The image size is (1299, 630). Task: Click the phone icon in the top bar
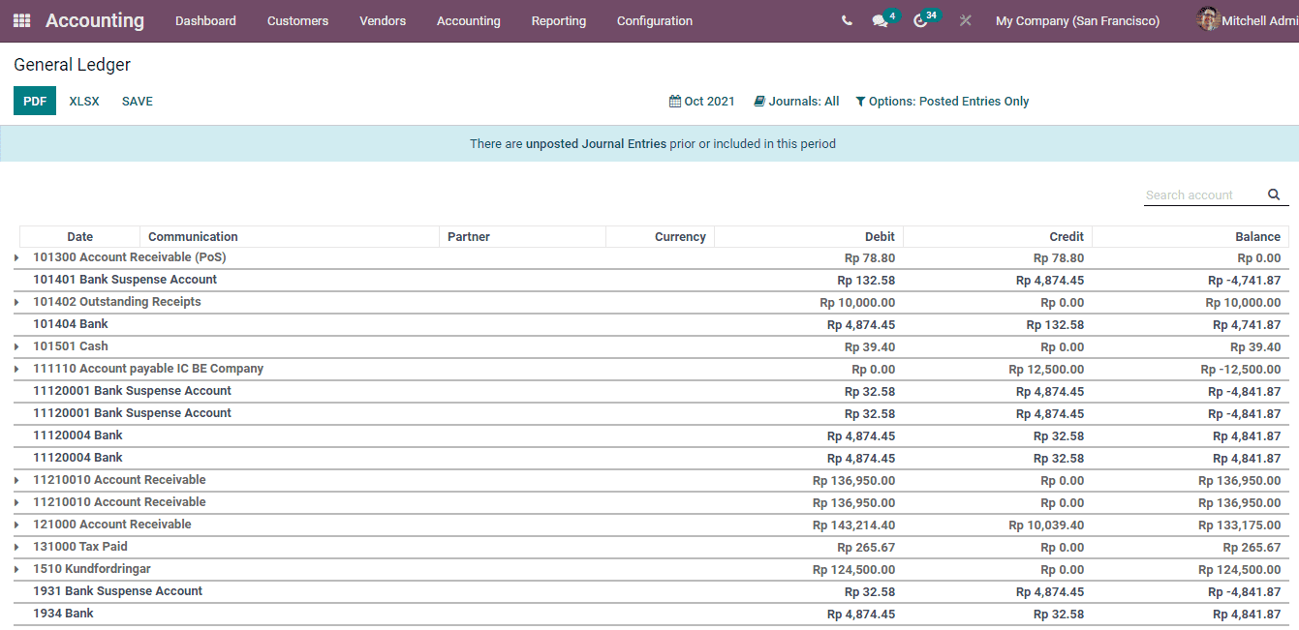[846, 19]
